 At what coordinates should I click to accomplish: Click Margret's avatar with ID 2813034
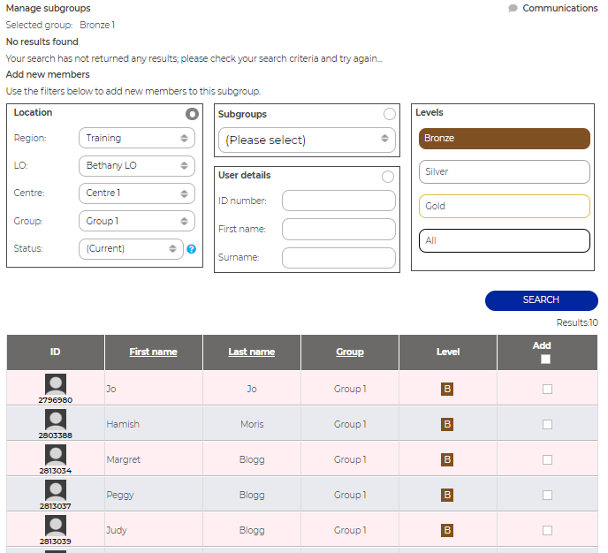tap(56, 455)
